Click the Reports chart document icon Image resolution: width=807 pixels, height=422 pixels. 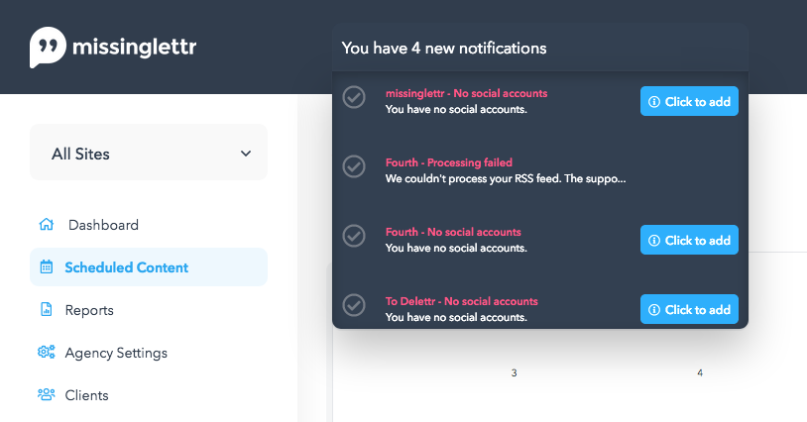click(x=47, y=309)
